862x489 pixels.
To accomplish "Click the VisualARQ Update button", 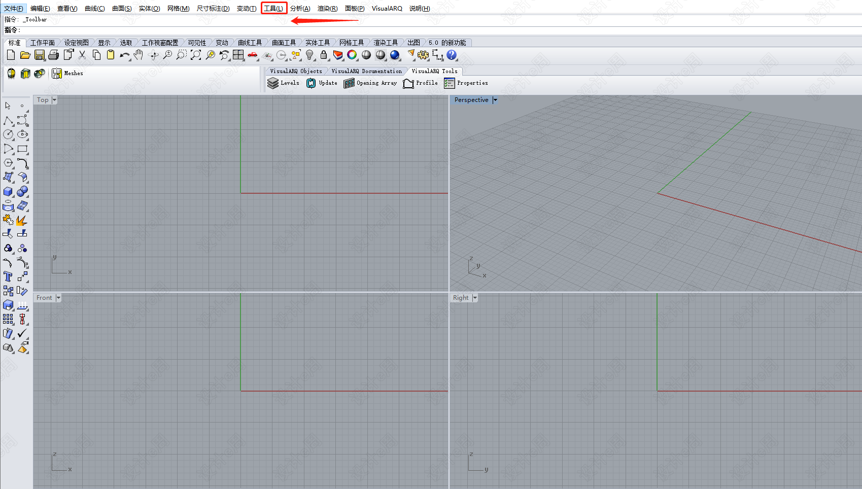I will 322,83.
